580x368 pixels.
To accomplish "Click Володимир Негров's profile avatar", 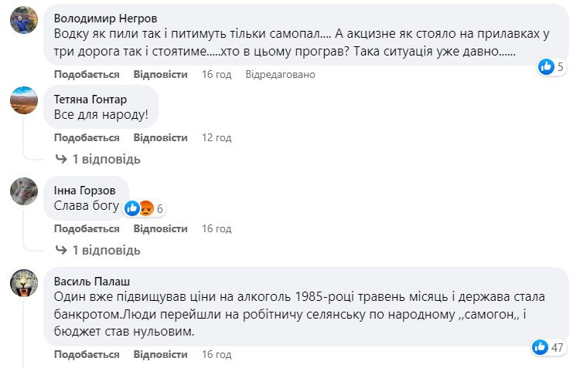I will click(24, 25).
